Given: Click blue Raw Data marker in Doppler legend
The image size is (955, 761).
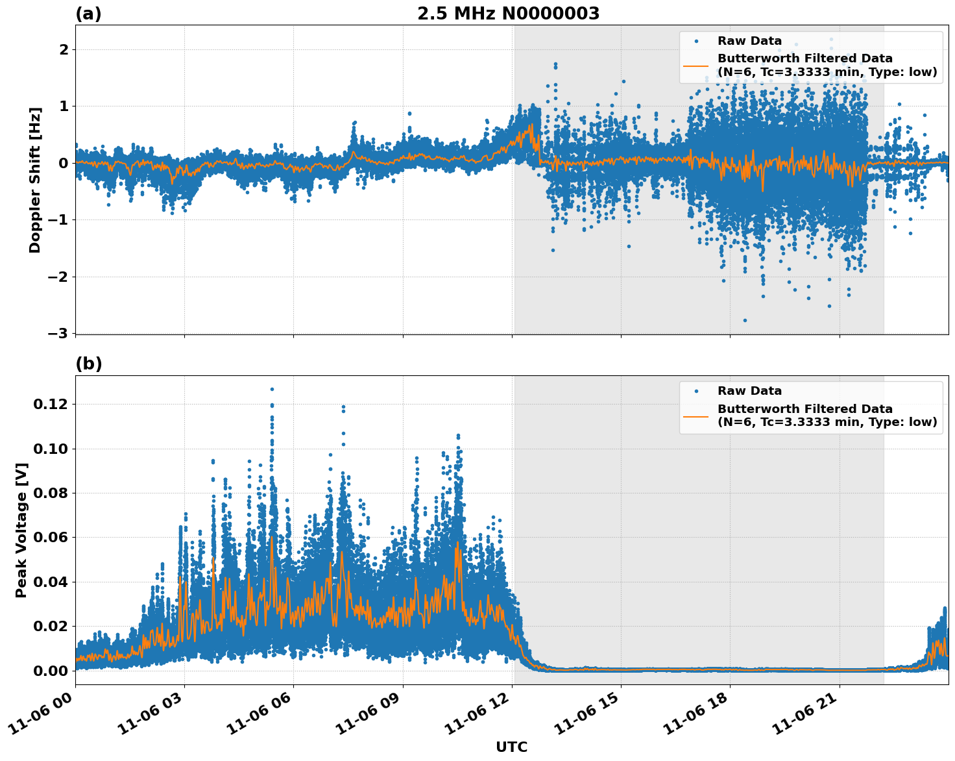Looking at the screenshot, I should (696, 41).
